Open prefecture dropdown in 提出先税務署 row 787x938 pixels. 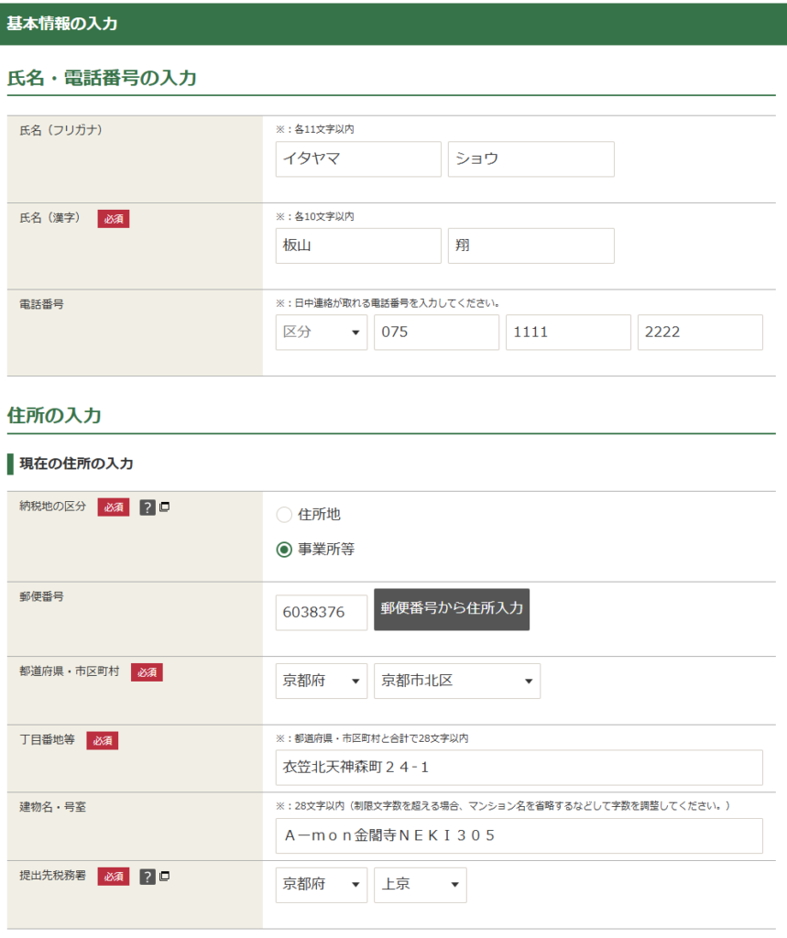tap(321, 885)
